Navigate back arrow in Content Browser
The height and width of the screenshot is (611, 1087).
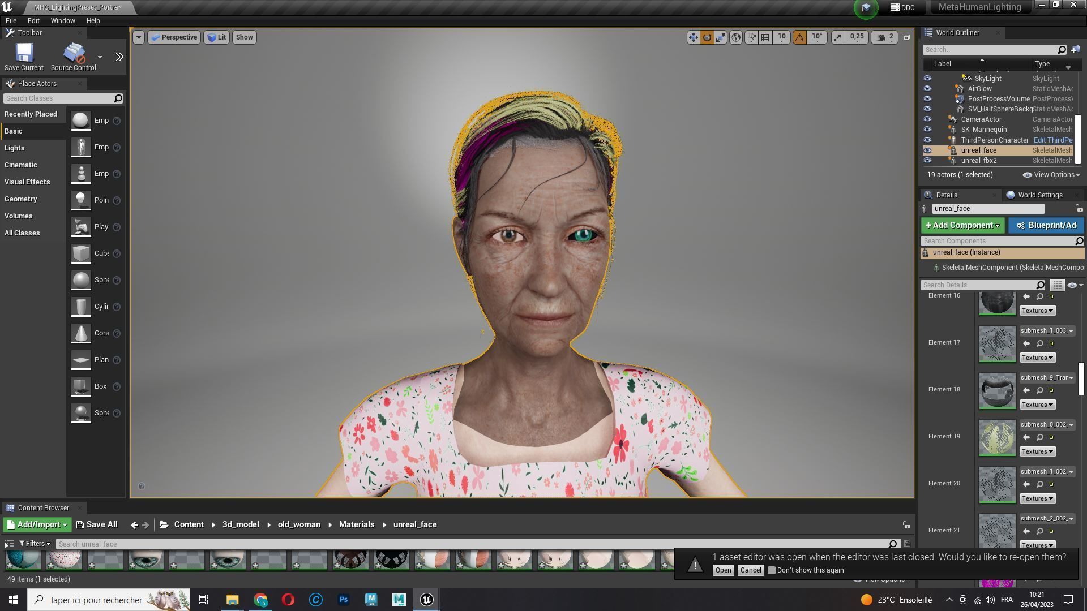(x=134, y=525)
